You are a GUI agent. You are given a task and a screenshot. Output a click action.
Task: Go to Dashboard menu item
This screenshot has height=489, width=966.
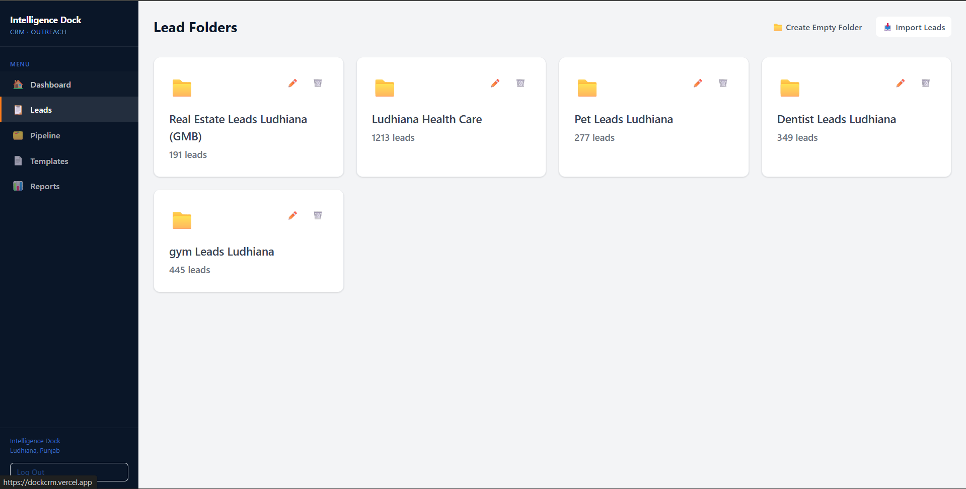[x=69, y=85]
